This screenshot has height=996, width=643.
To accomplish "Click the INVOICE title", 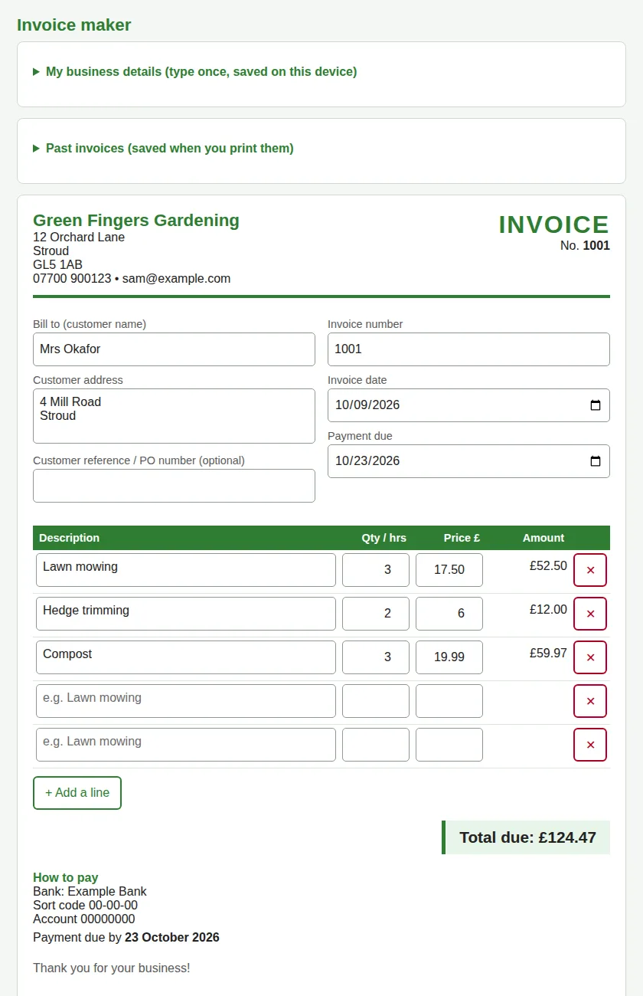I will tap(554, 224).
